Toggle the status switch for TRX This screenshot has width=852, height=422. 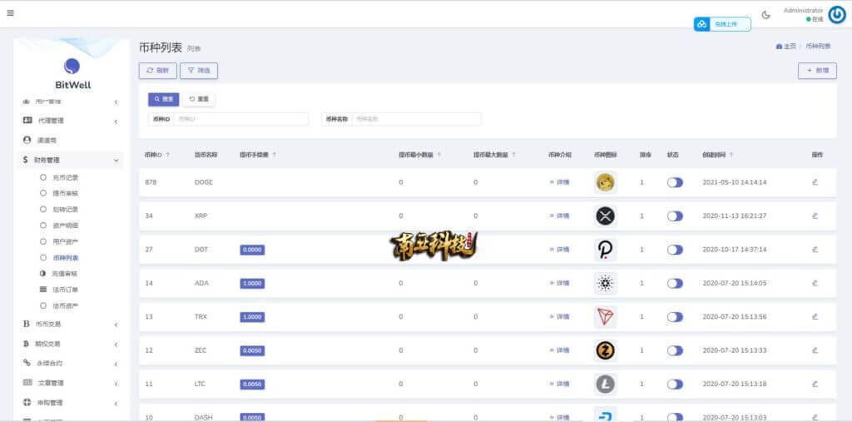(675, 317)
